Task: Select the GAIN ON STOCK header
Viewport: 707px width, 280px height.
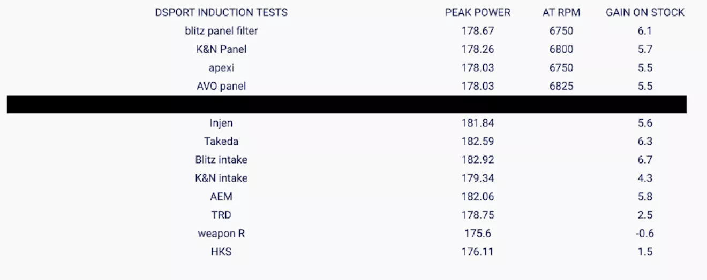Action: click(645, 12)
